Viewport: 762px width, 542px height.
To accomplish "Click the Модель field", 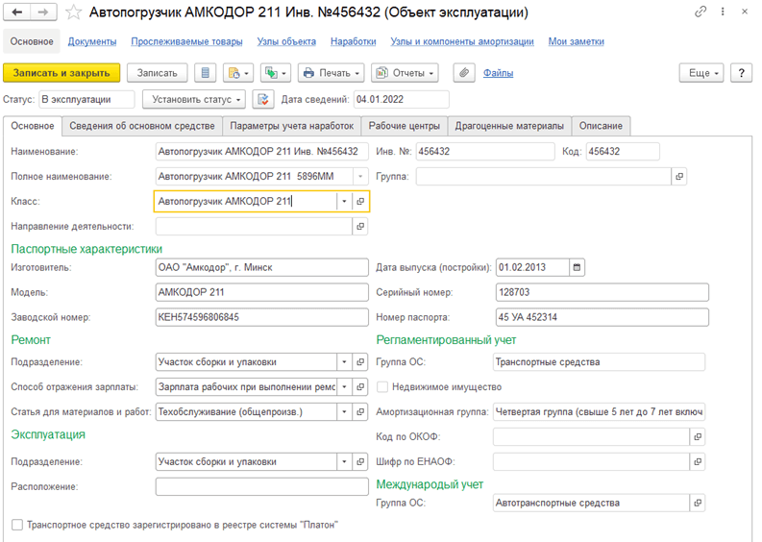I will click(262, 292).
